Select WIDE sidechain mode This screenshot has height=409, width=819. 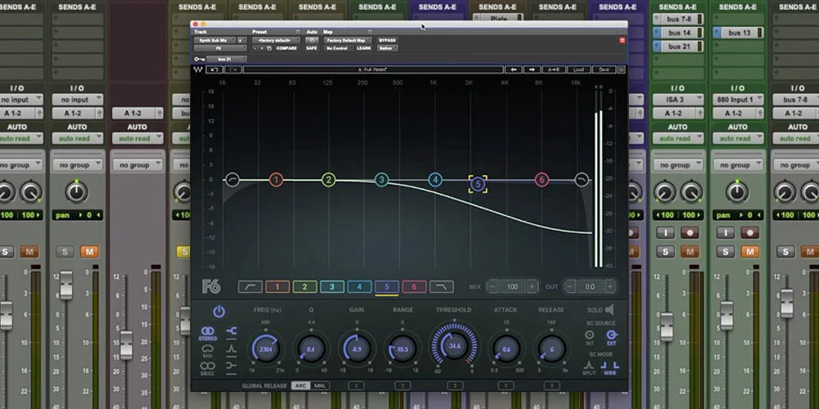coord(611,368)
